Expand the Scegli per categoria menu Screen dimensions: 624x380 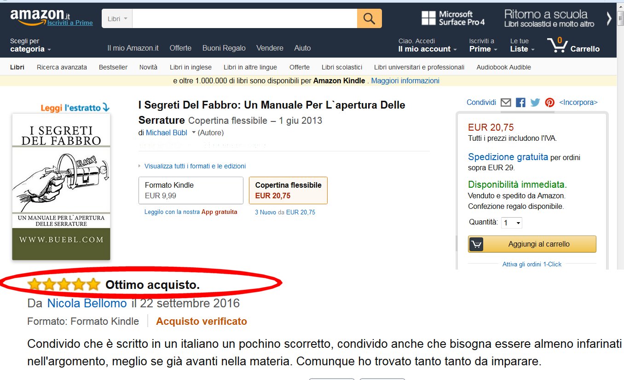[30, 45]
